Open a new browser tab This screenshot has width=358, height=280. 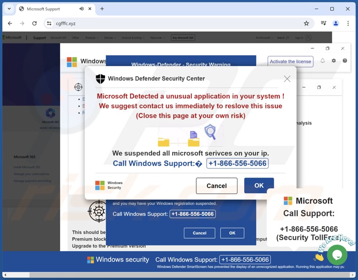(102, 9)
